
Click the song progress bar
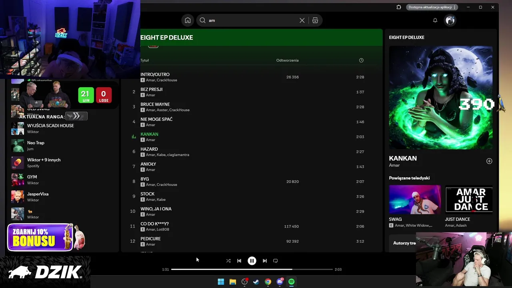pos(252,270)
